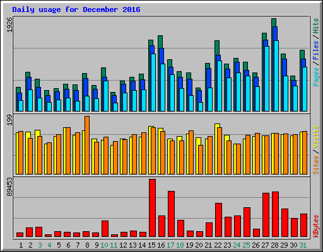
Task: Click day label 6 on the x-axis
Action: (68, 245)
